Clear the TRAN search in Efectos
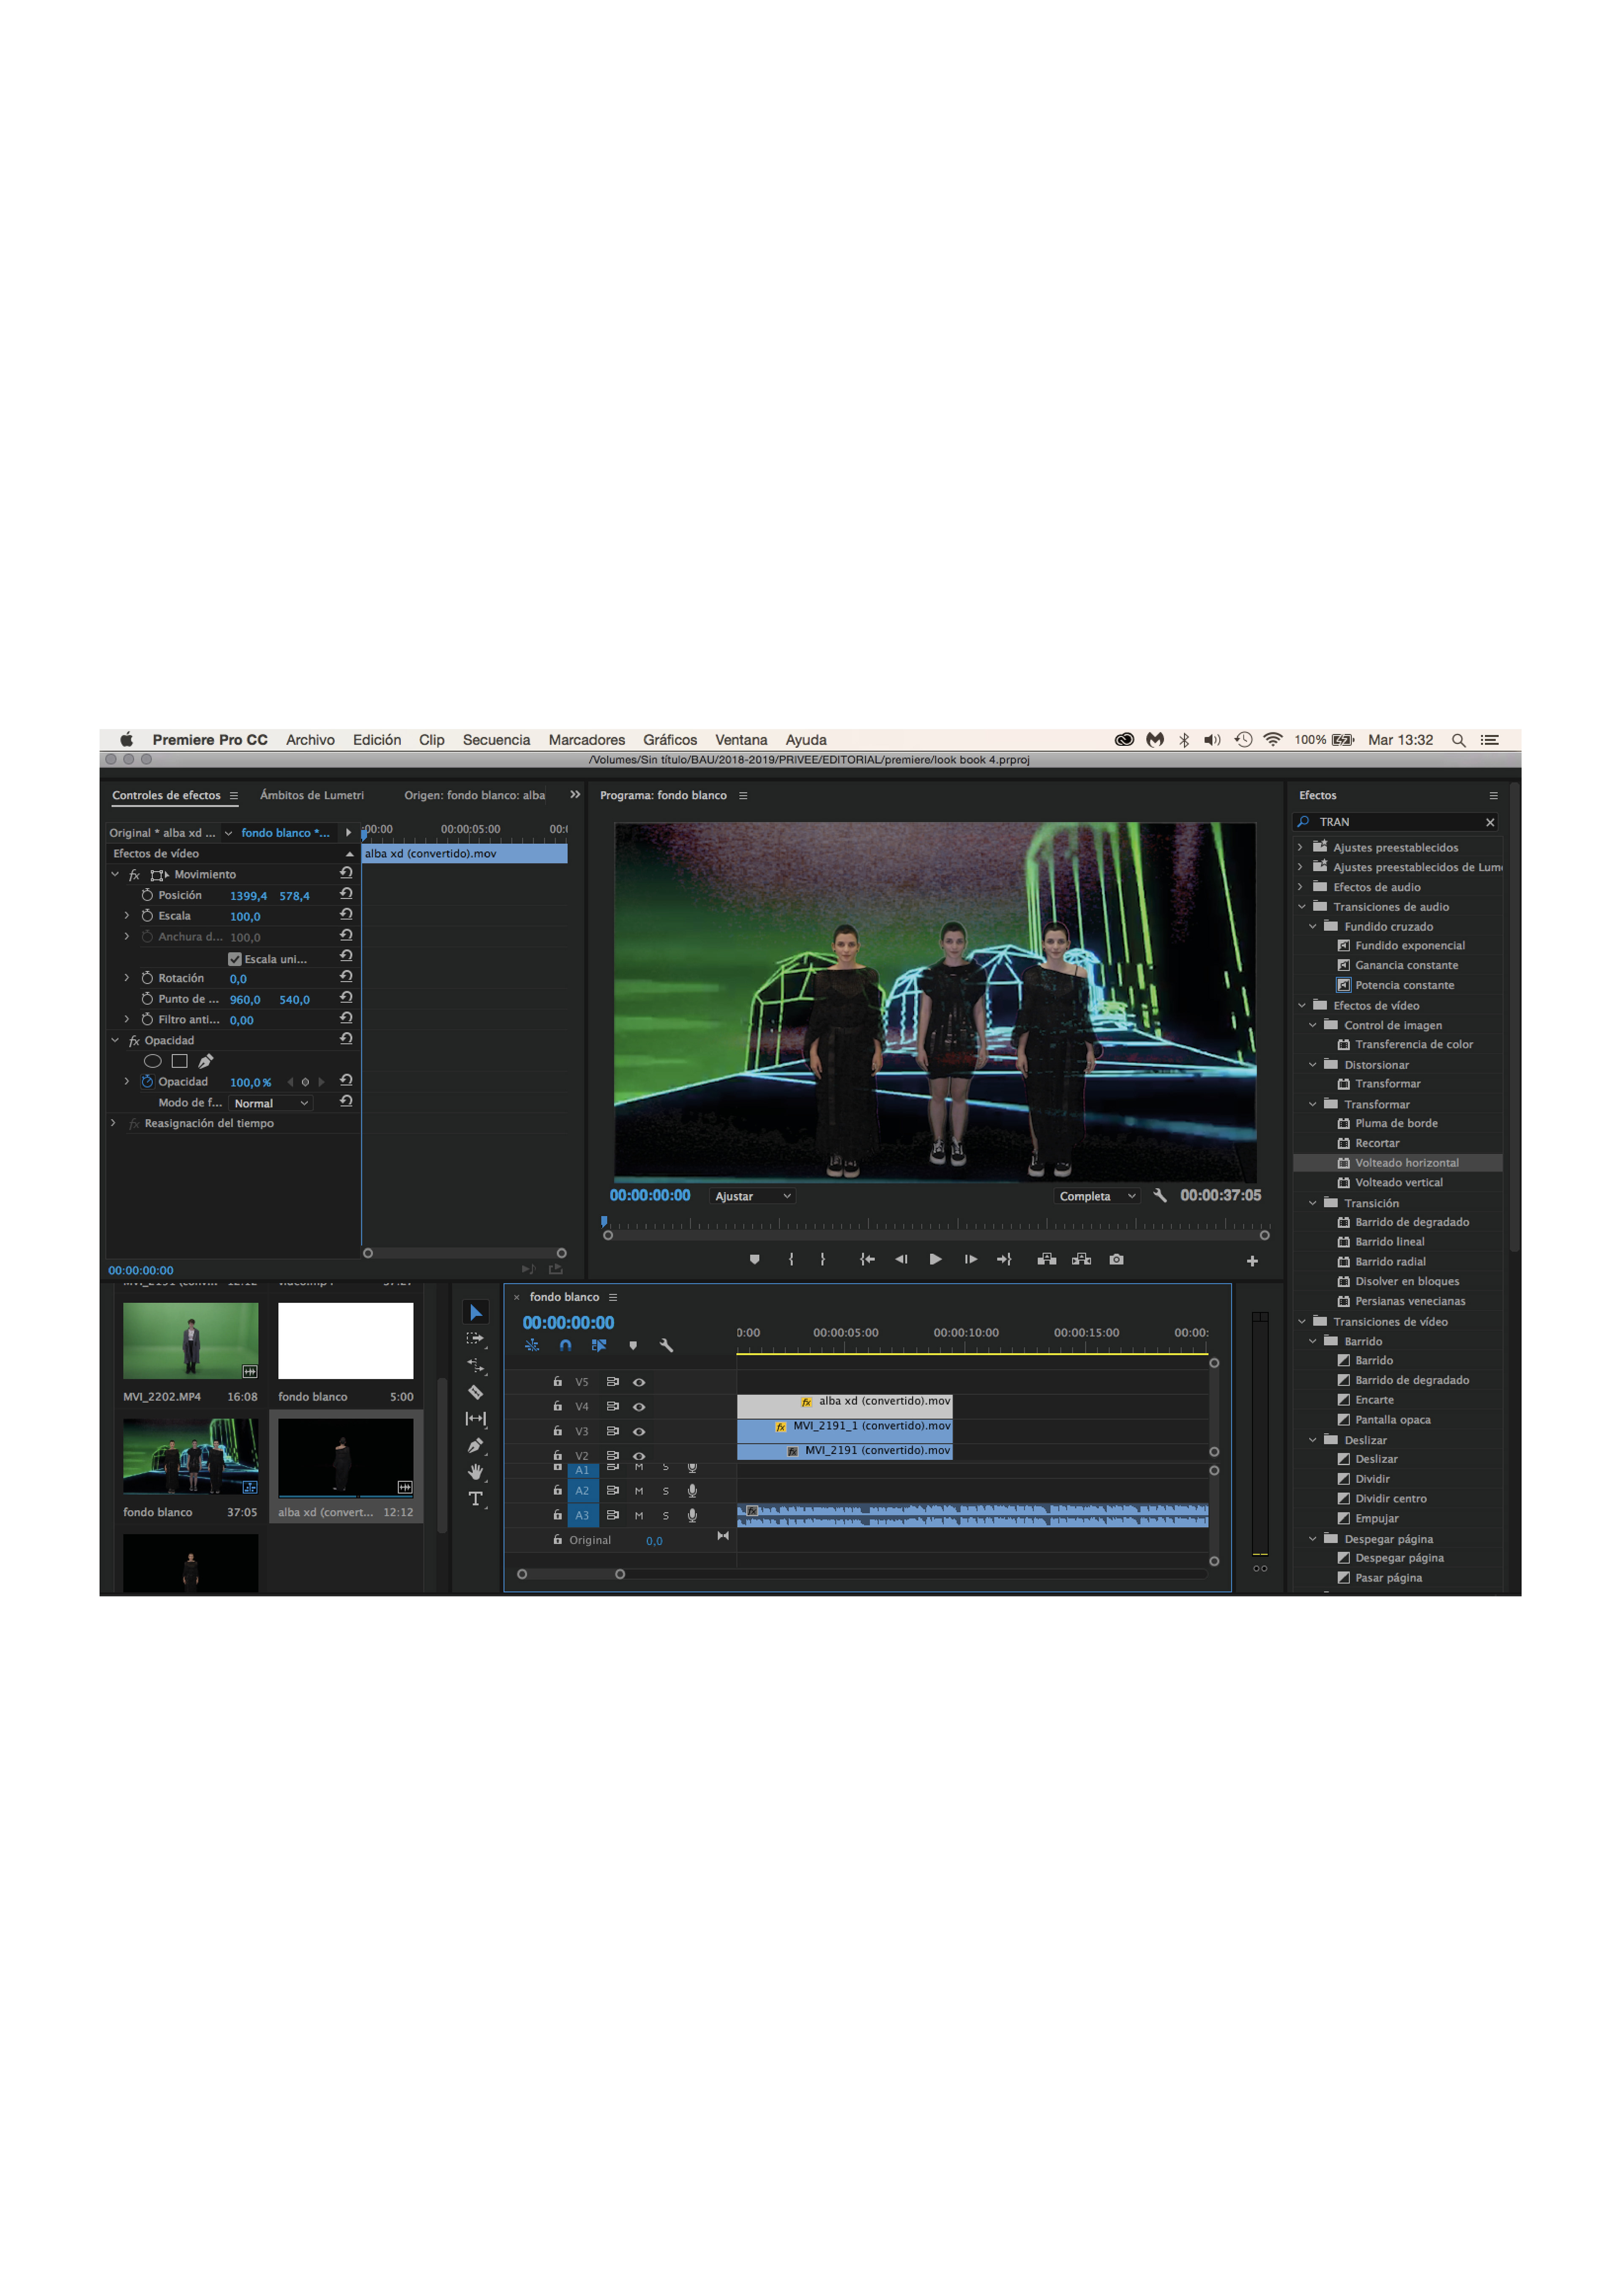The width and height of the screenshot is (1623, 2296). coord(1489,822)
